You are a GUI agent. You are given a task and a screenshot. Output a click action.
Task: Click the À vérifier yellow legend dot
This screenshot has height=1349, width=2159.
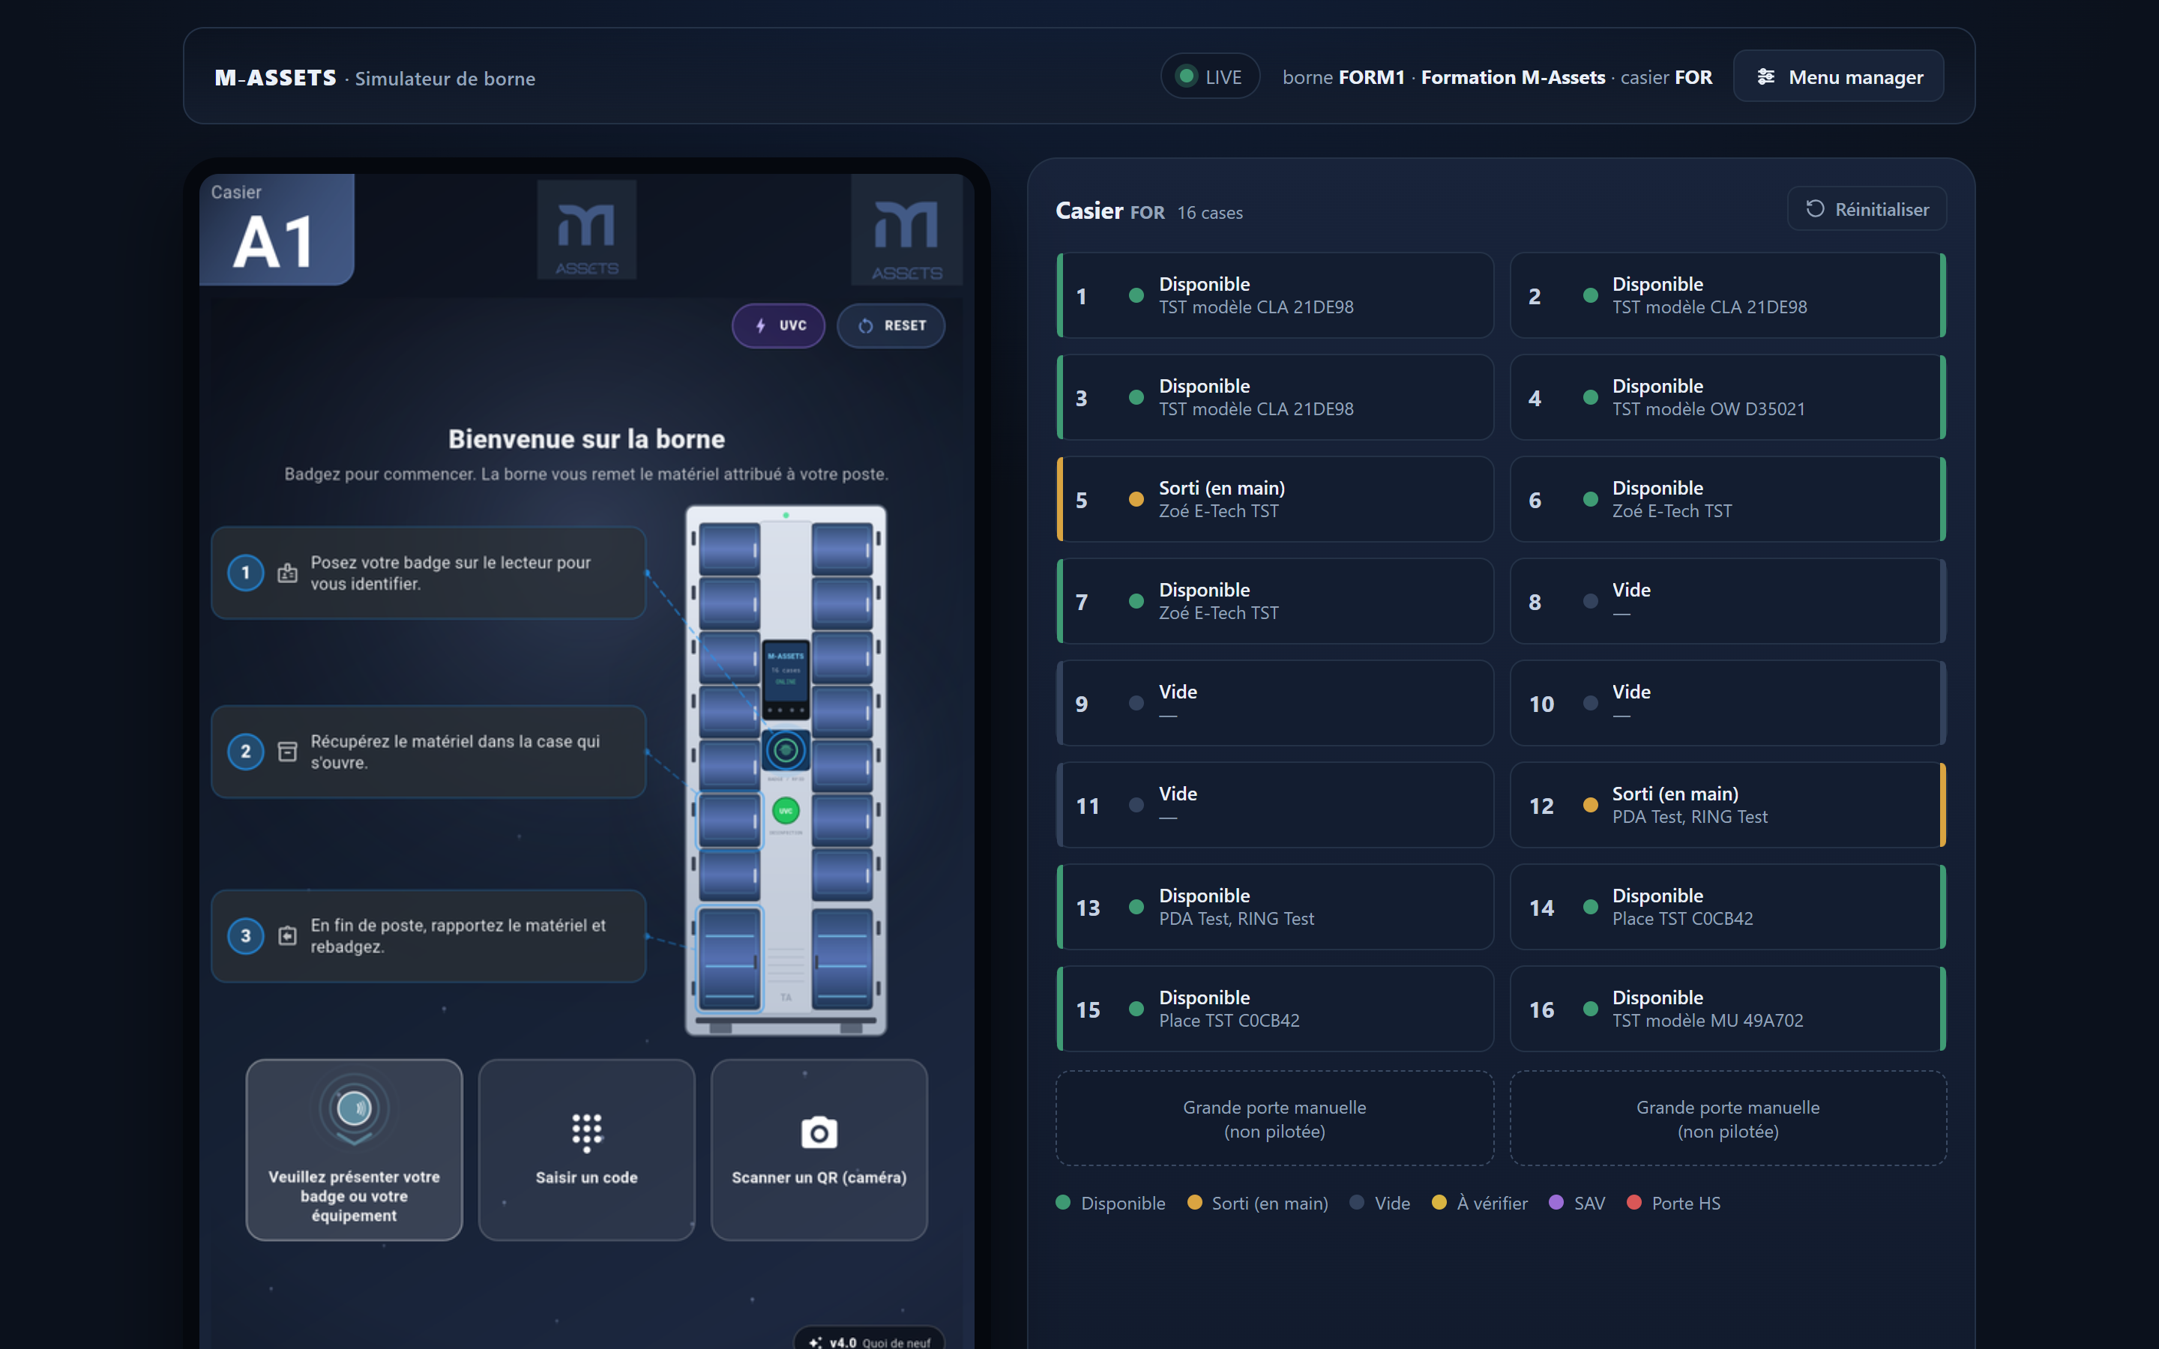coord(1439,1203)
